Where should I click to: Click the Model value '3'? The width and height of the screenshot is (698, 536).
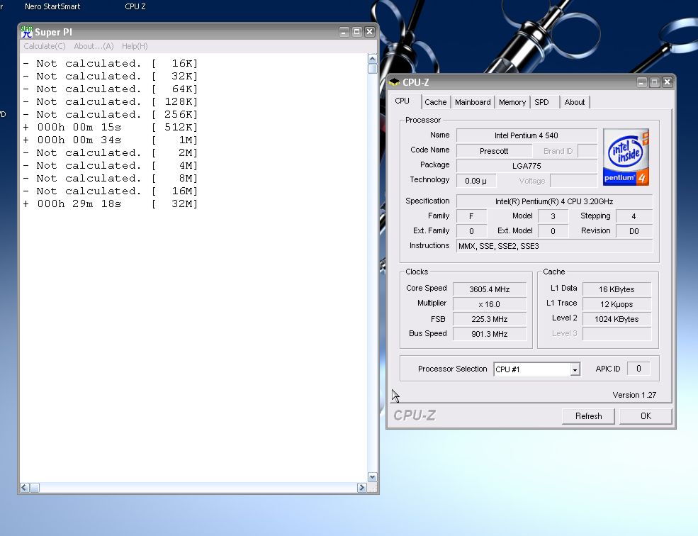click(553, 216)
